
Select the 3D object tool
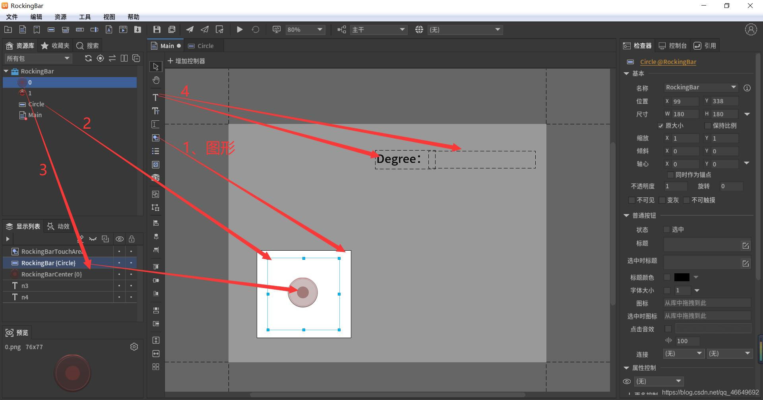point(156,178)
